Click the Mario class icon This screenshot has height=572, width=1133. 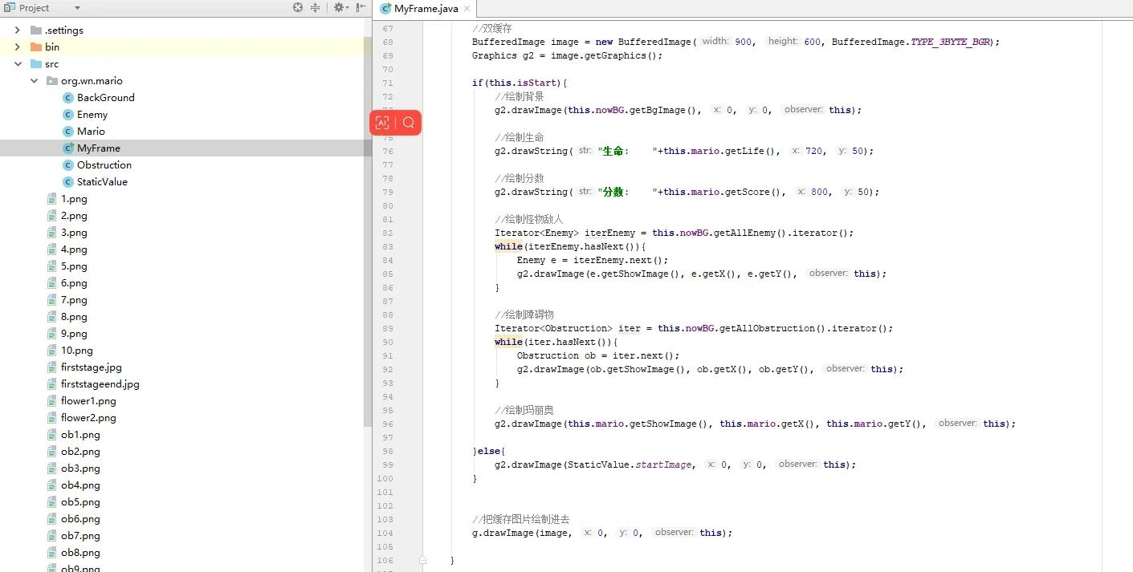point(68,132)
